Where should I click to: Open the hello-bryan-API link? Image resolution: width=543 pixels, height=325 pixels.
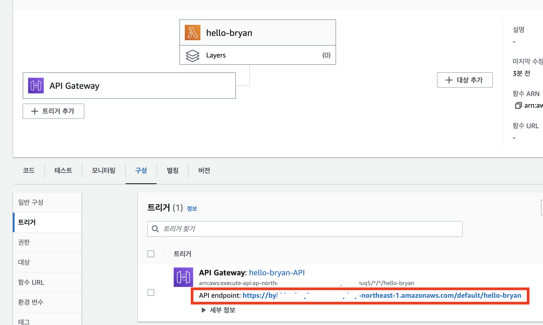point(277,273)
